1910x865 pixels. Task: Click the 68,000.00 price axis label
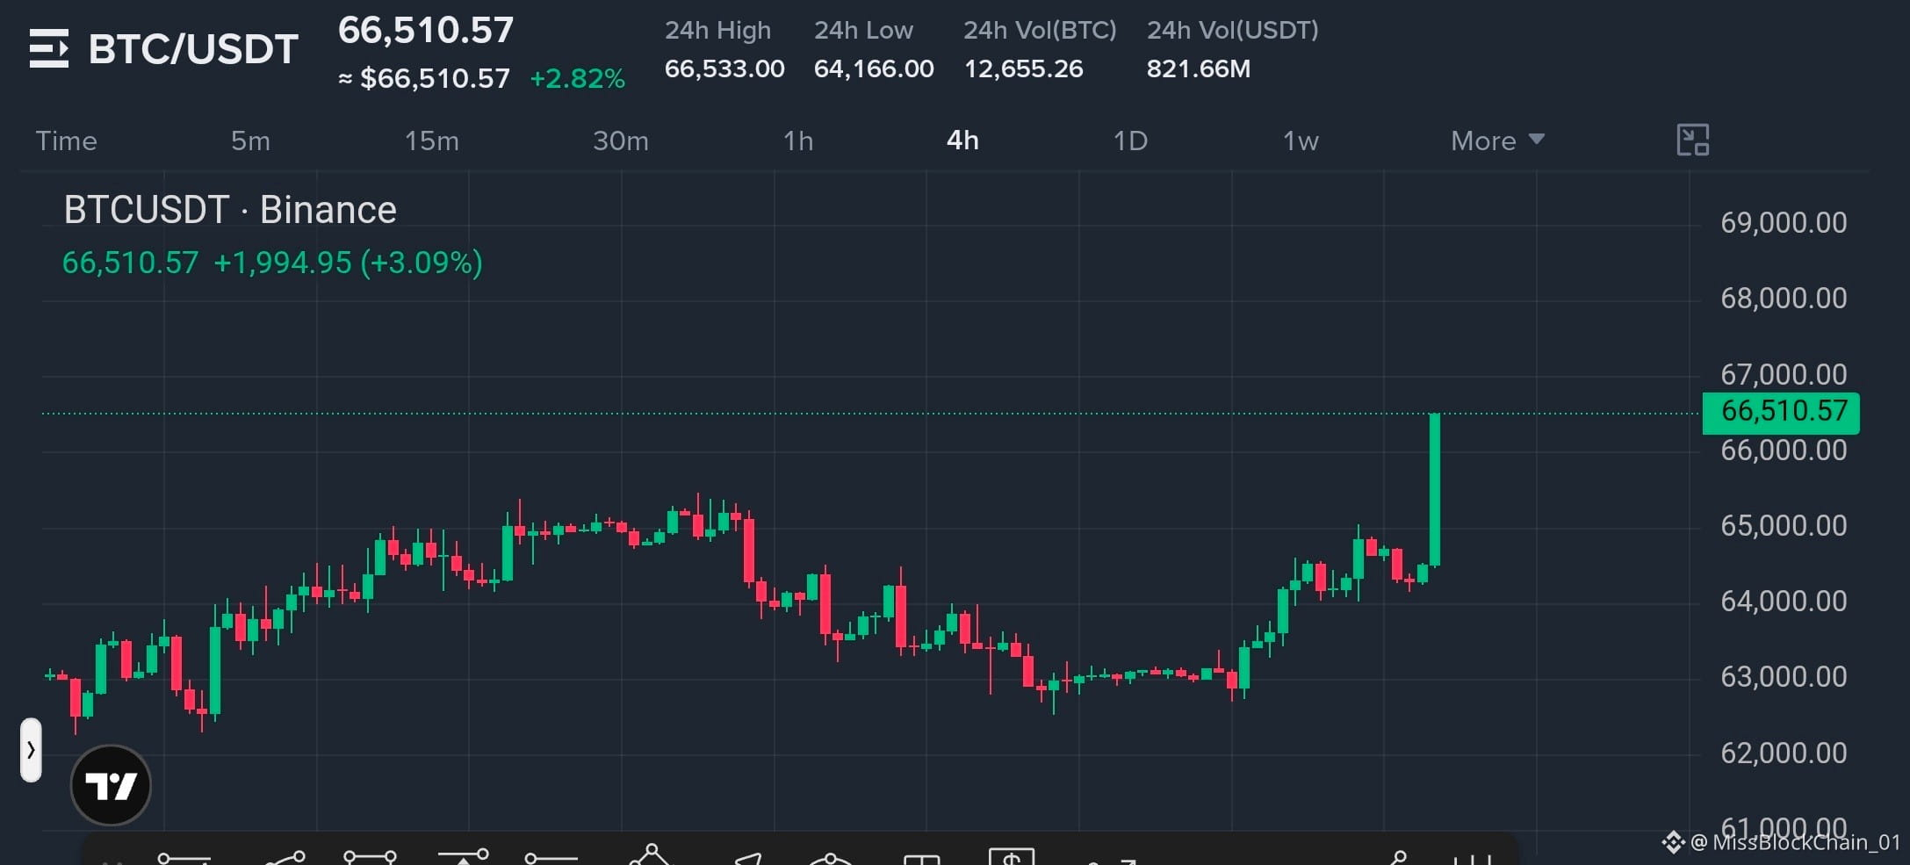coord(1784,299)
